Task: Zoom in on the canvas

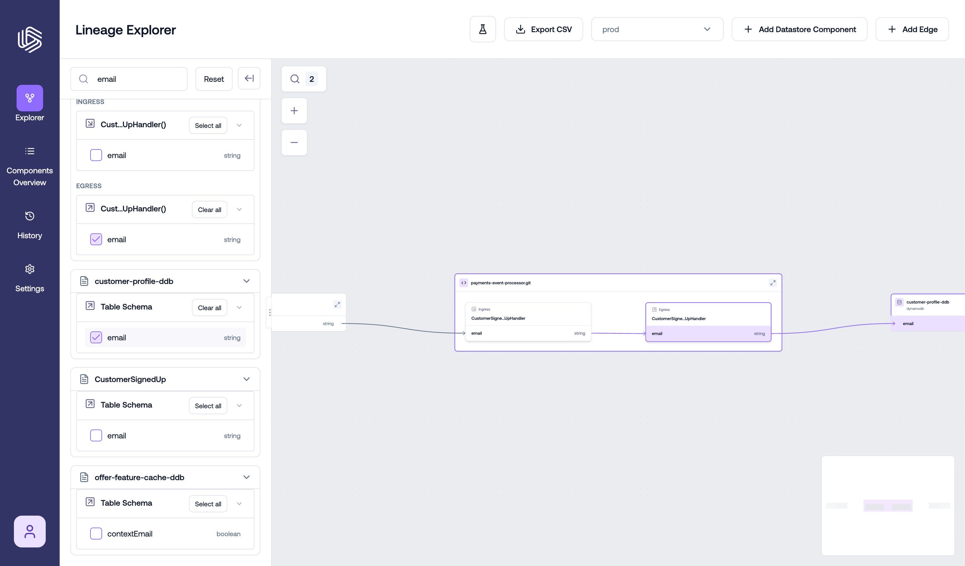Action: click(294, 111)
